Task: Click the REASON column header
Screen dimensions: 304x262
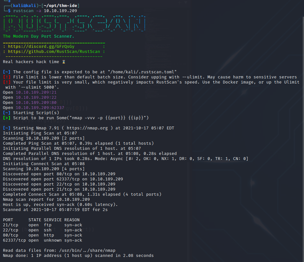Action: click(72, 220)
